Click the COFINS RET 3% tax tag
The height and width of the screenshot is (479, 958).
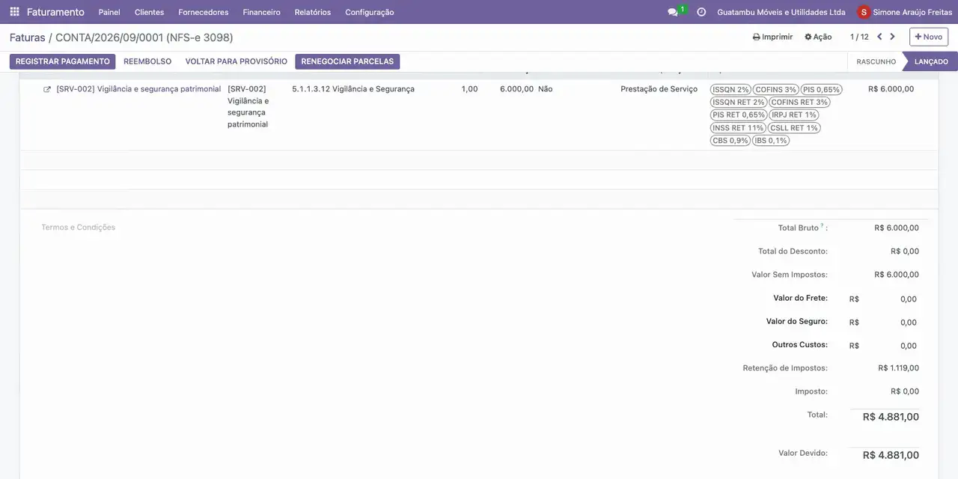(x=799, y=103)
